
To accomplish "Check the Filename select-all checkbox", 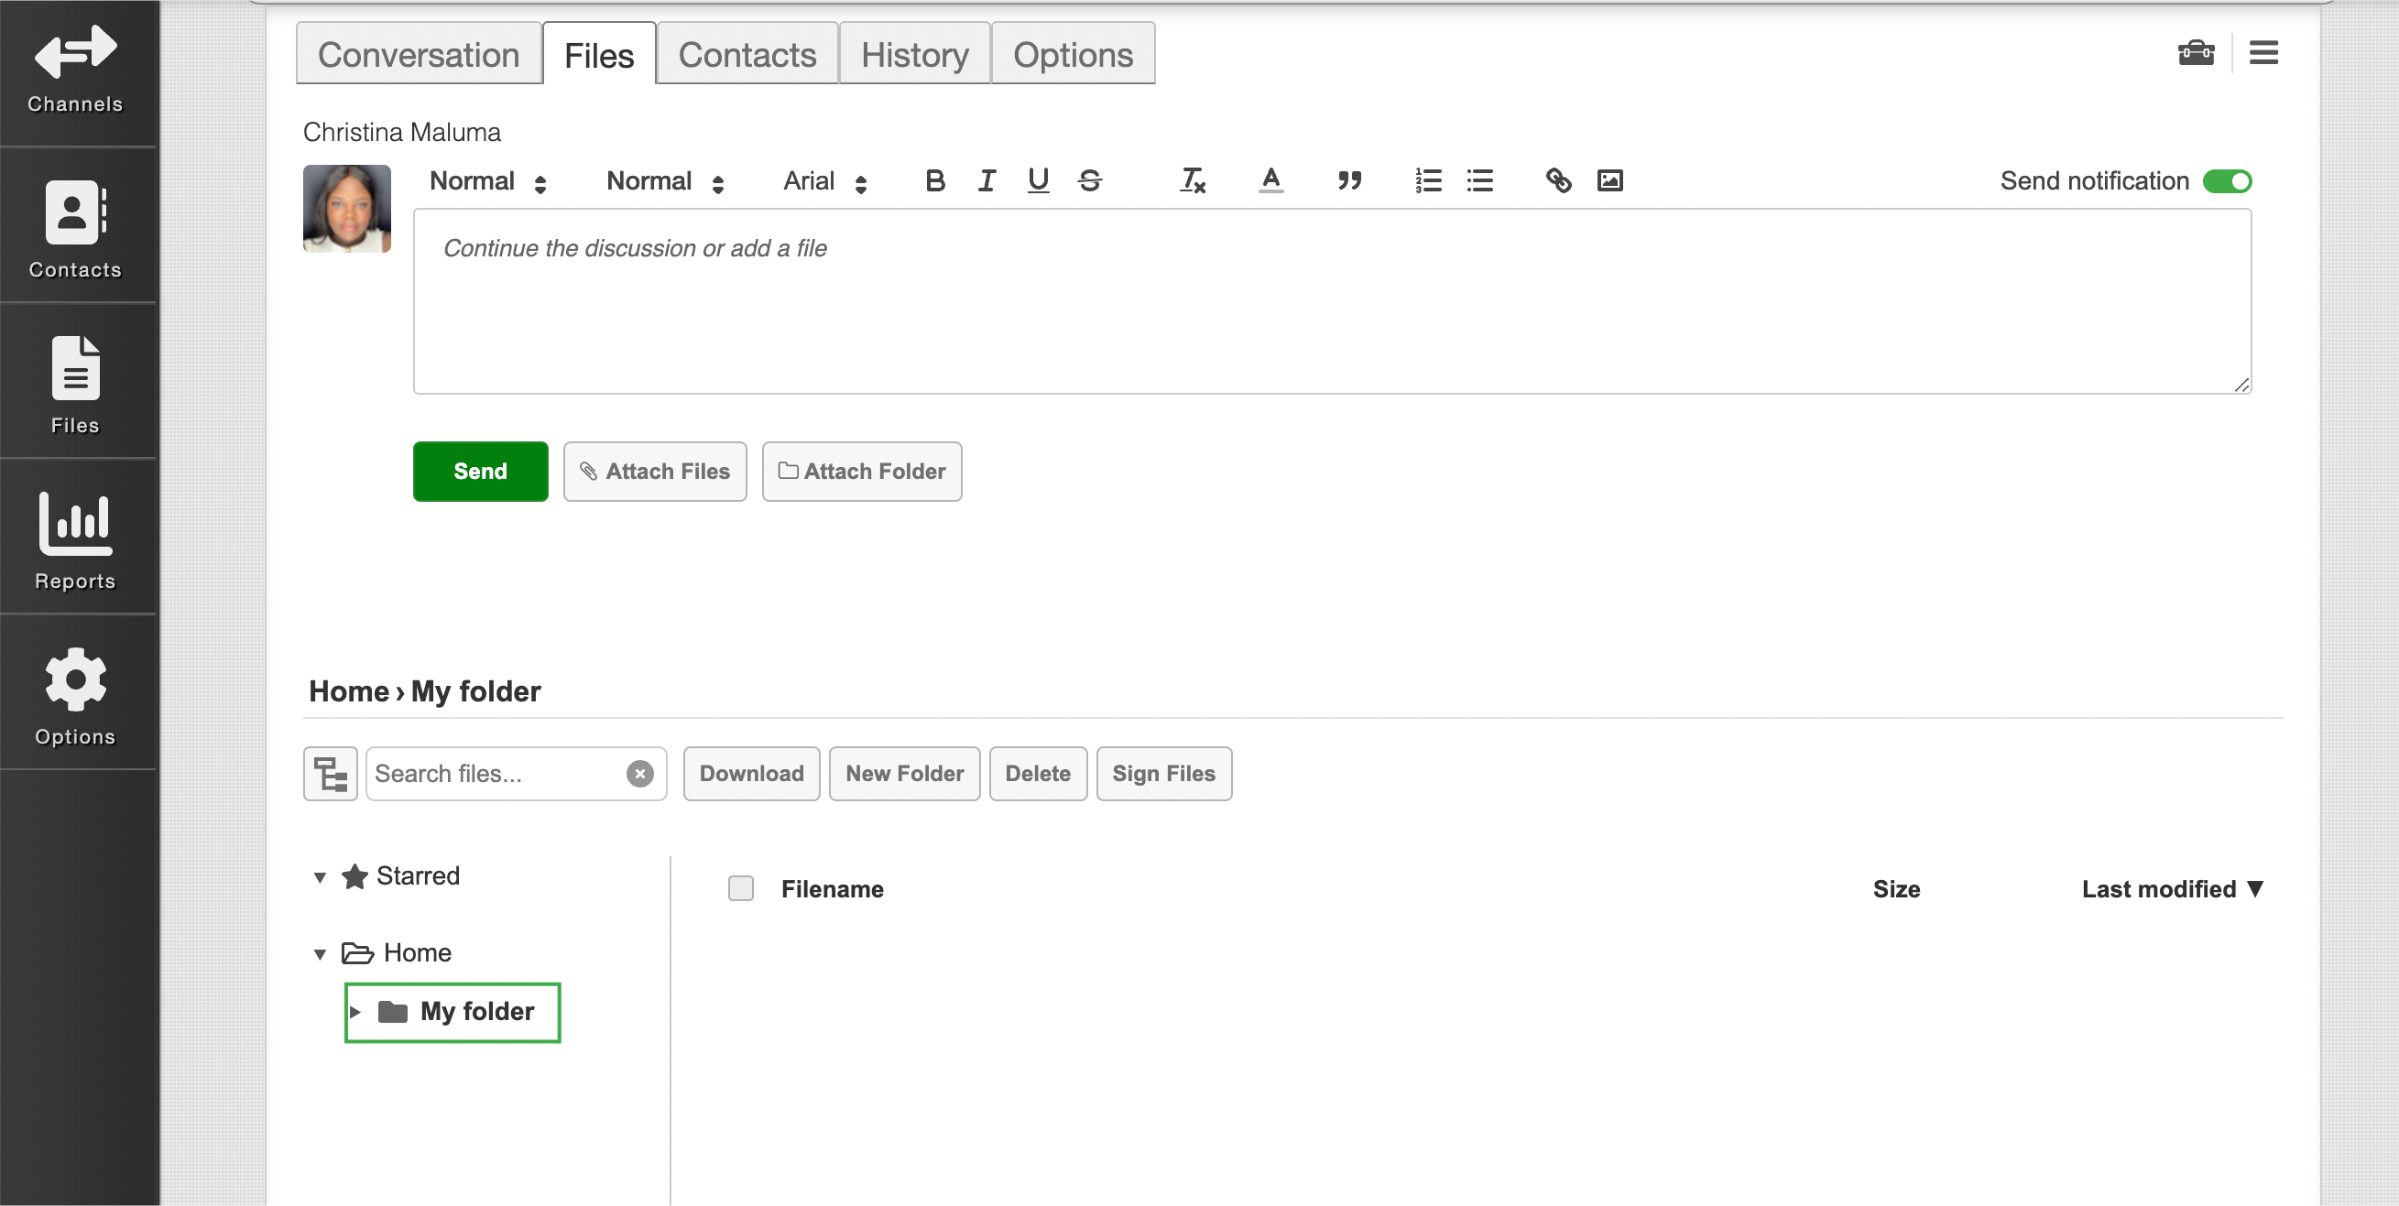I will [x=740, y=888].
